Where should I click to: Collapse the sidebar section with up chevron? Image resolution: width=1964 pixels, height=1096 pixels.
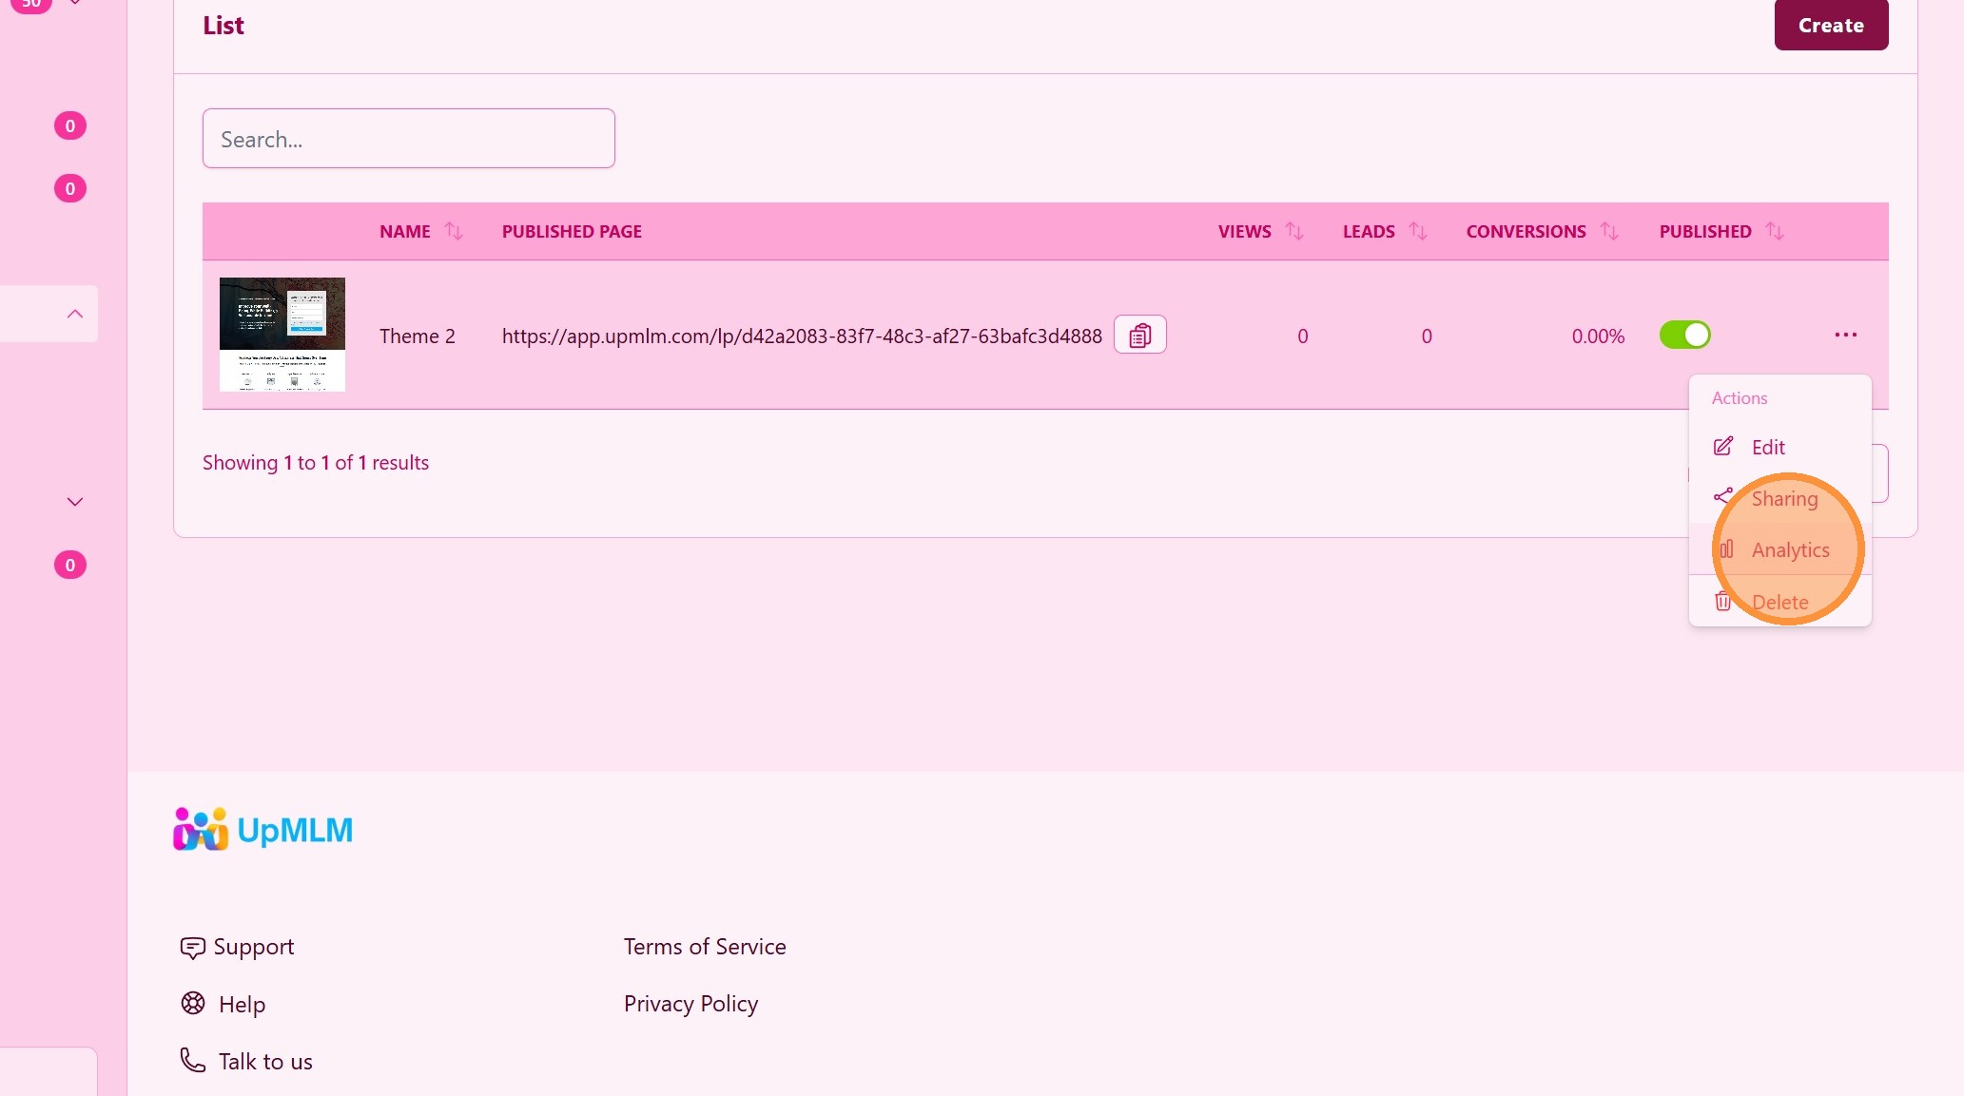click(x=74, y=314)
